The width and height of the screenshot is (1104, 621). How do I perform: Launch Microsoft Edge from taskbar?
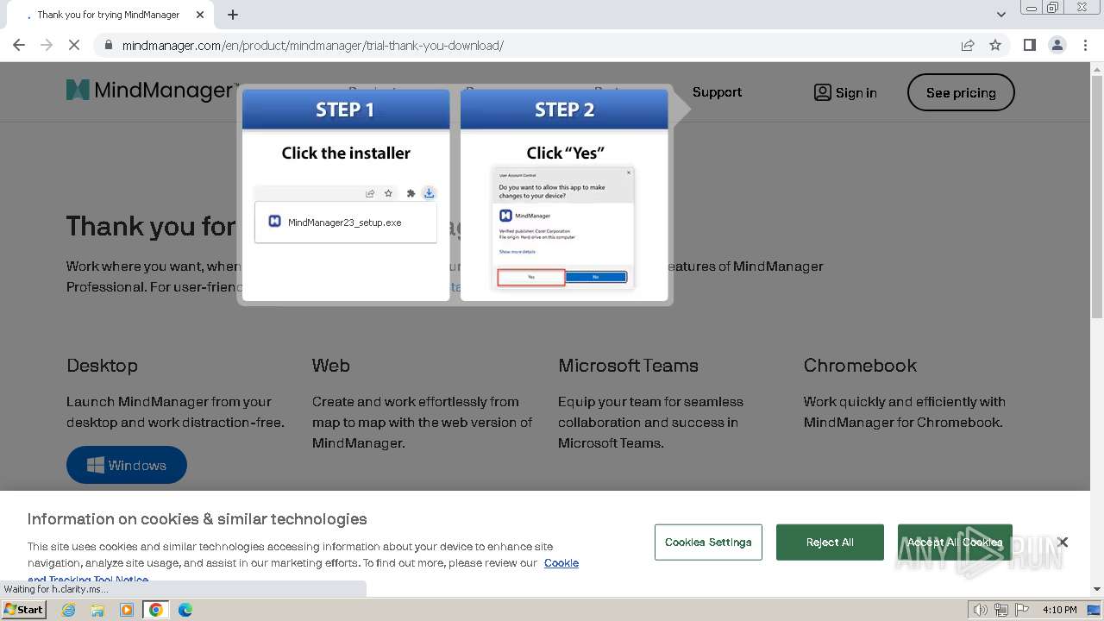(x=185, y=610)
